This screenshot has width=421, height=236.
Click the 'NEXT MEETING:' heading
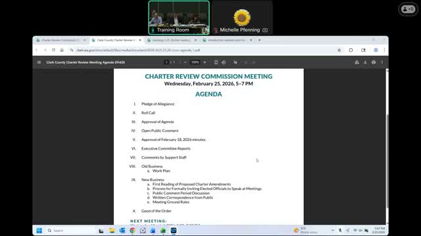[149, 221]
